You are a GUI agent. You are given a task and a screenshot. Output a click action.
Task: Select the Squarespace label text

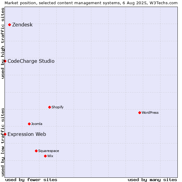pos(49,151)
